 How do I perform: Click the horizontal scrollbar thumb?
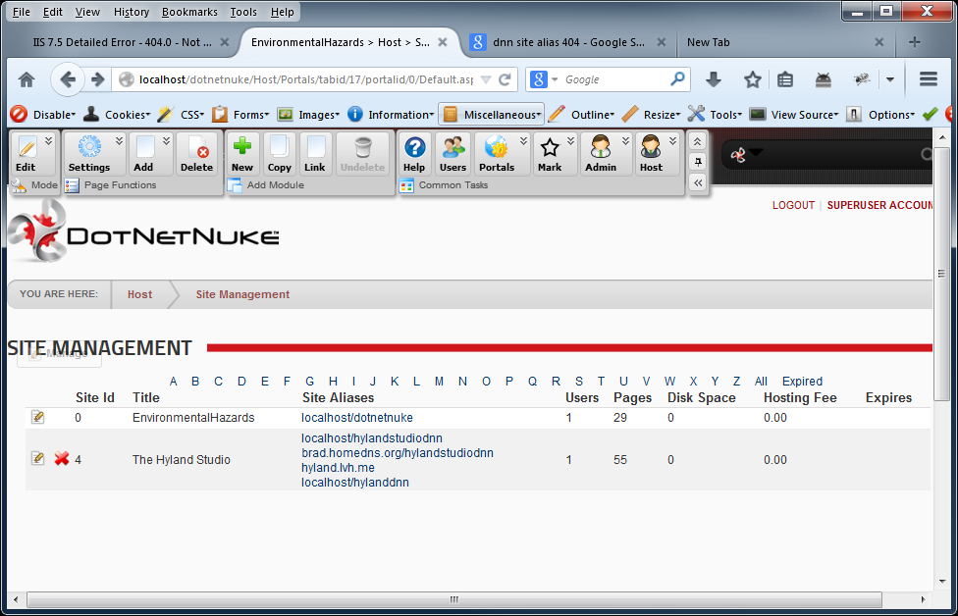pyautogui.click(x=453, y=599)
